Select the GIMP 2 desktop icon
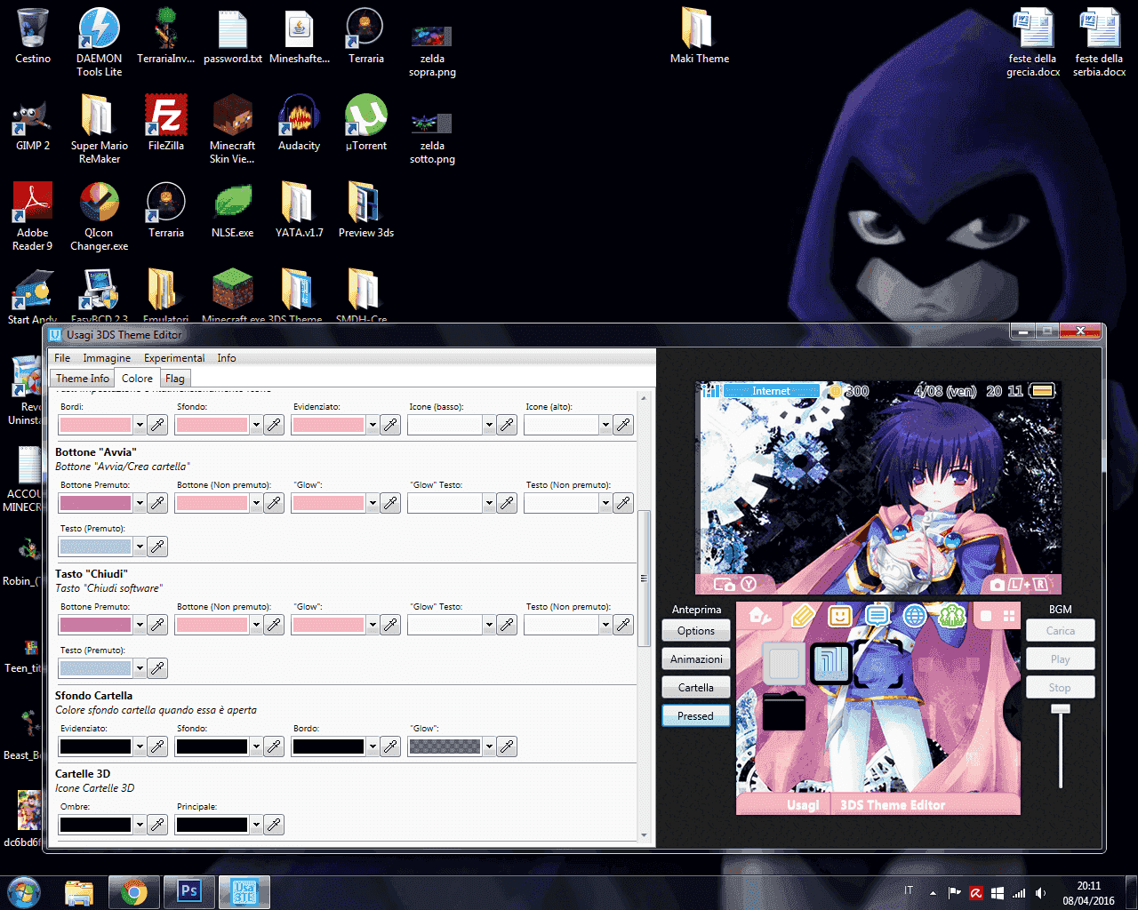 tap(33, 124)
